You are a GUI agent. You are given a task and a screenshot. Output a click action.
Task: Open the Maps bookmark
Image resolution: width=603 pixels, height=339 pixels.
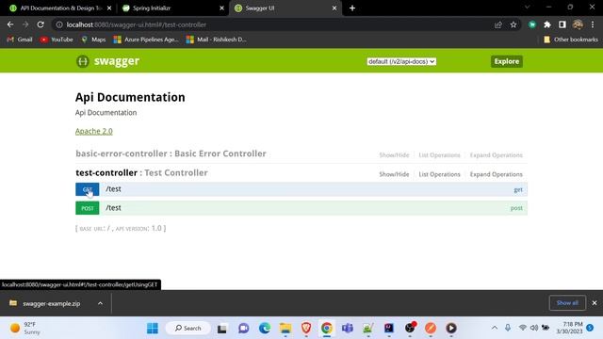[x=93, y=40]
